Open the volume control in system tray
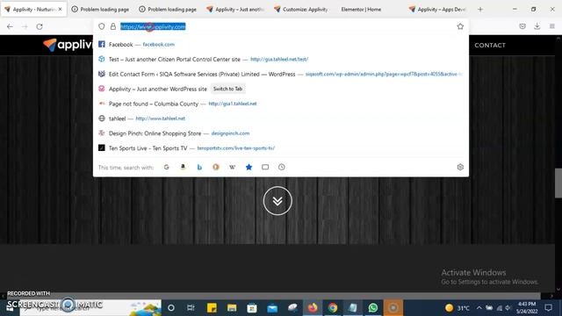The height and width of the screenshot is (316, 562). [508, 307]
